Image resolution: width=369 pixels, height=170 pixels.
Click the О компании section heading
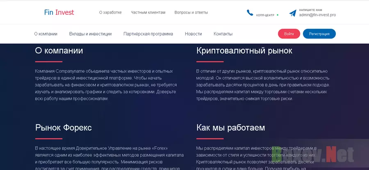pyautogui.click(x=59, y=50)
